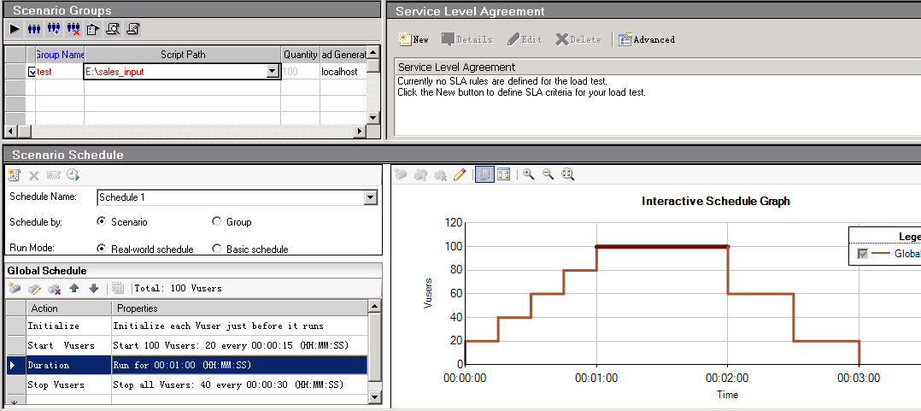Click Global Schedule scrollbar up arrow
Viewport: 921px width, 411px height.
[x=374, y=307]
